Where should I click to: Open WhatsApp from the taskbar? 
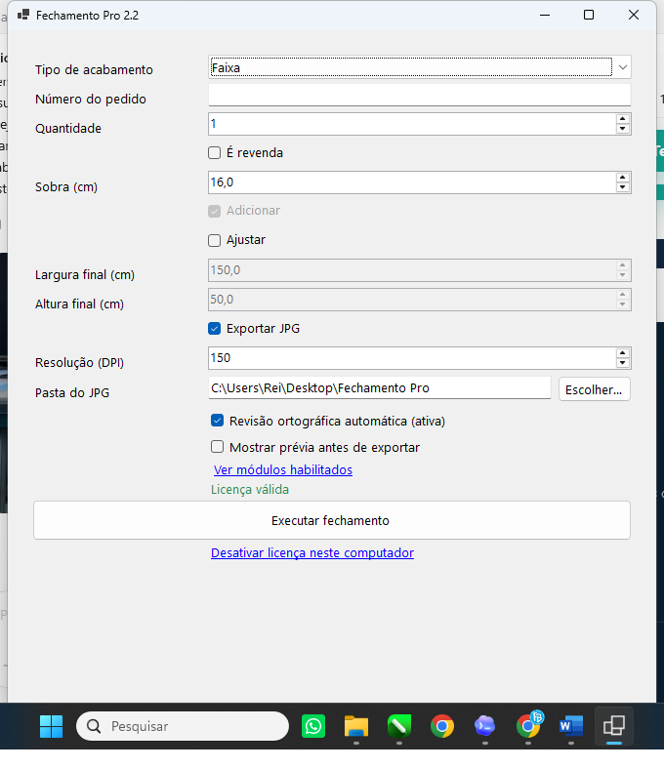tap(313, 726)
